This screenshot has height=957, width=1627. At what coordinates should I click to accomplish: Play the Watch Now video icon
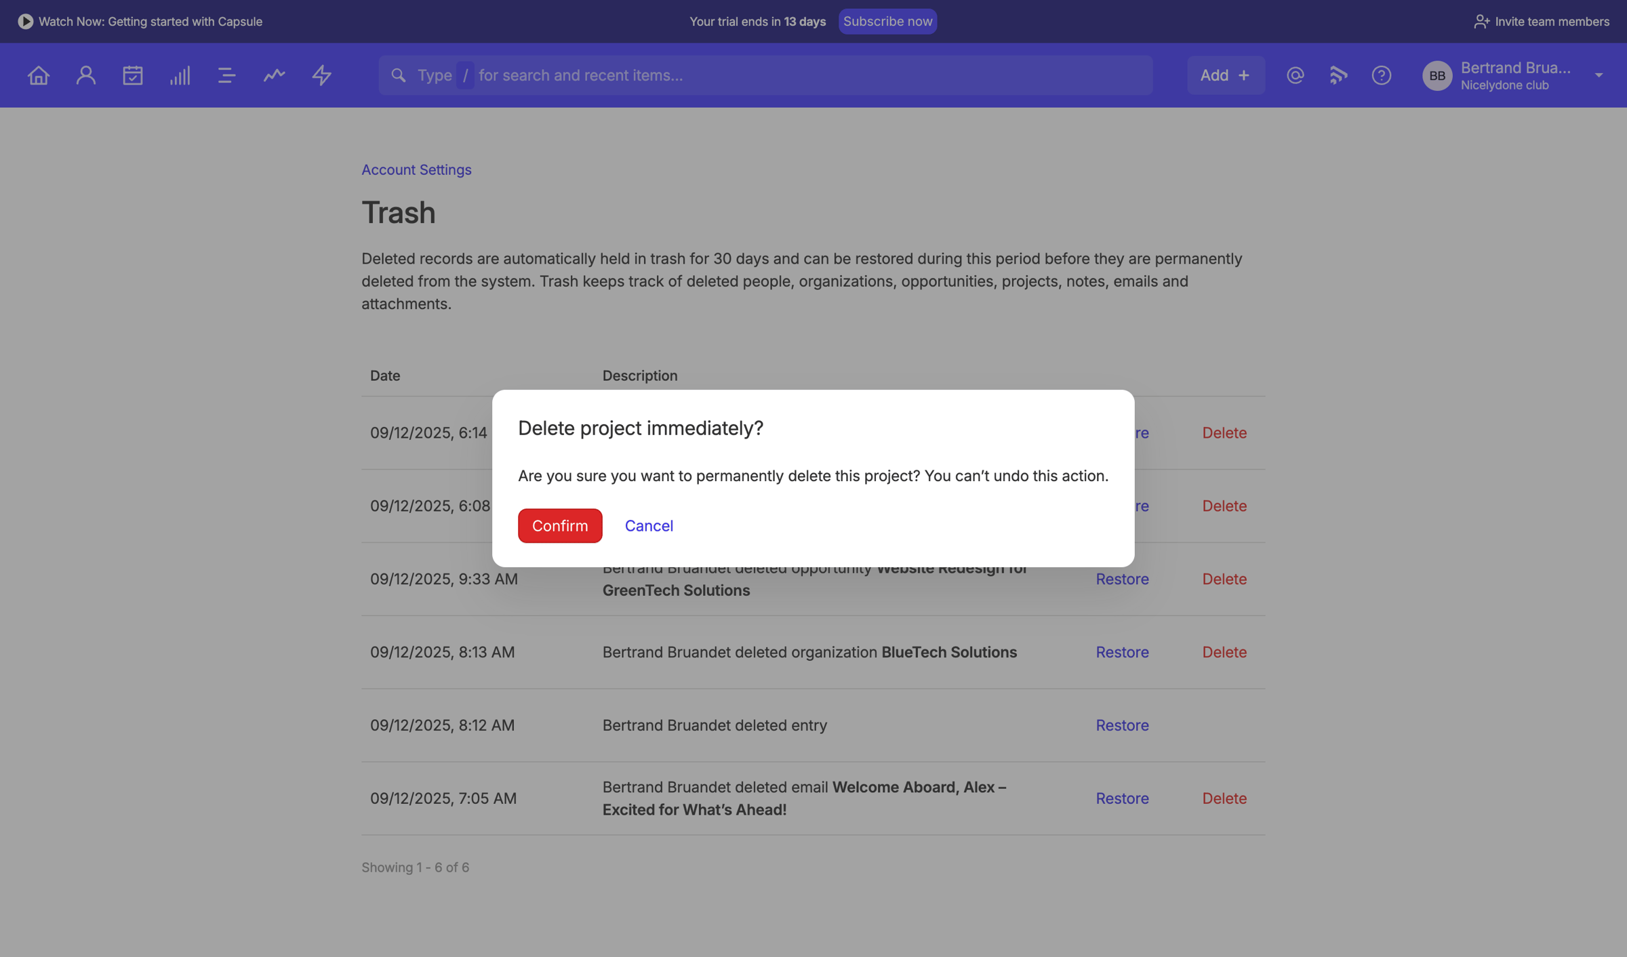(25, 22)
